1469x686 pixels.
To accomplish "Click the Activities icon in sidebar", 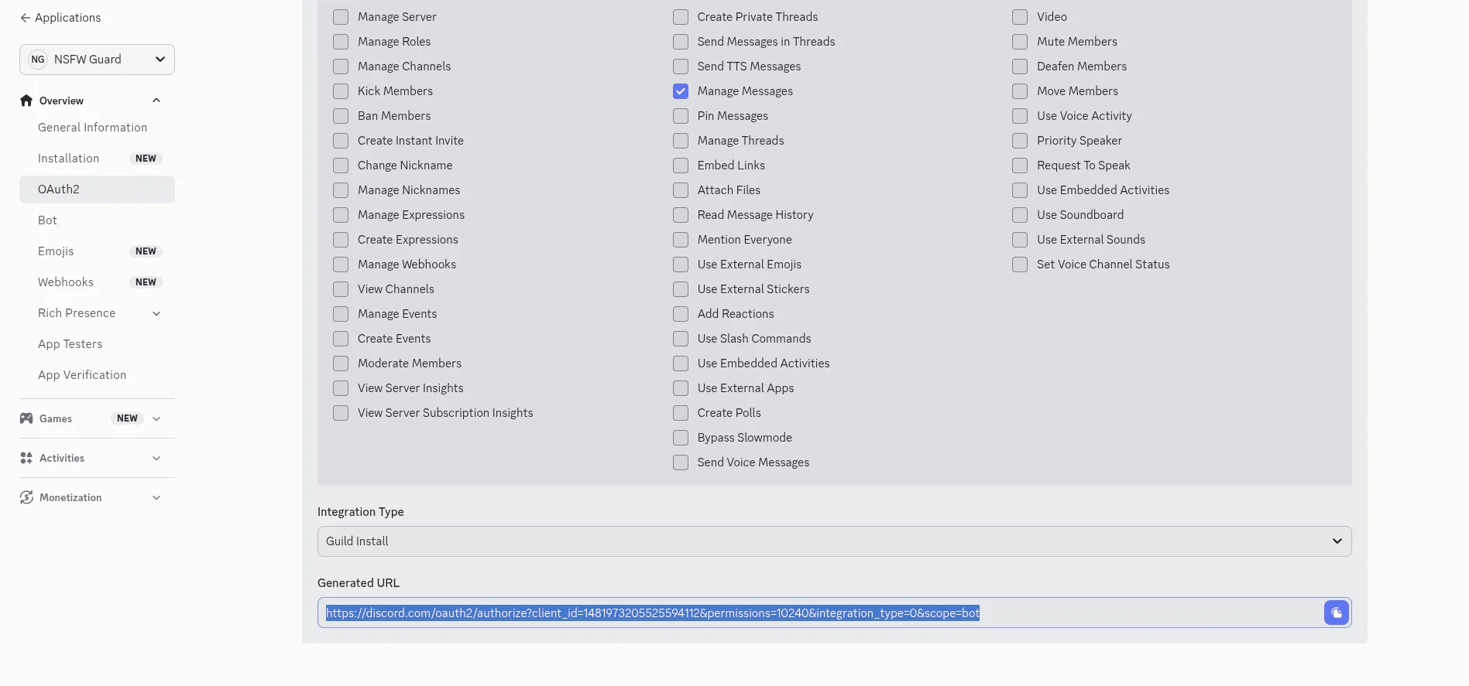I will point(26,458).
